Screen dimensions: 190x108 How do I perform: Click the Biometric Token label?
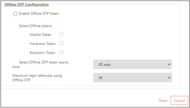pyautogui.click(x=43, y=53)
